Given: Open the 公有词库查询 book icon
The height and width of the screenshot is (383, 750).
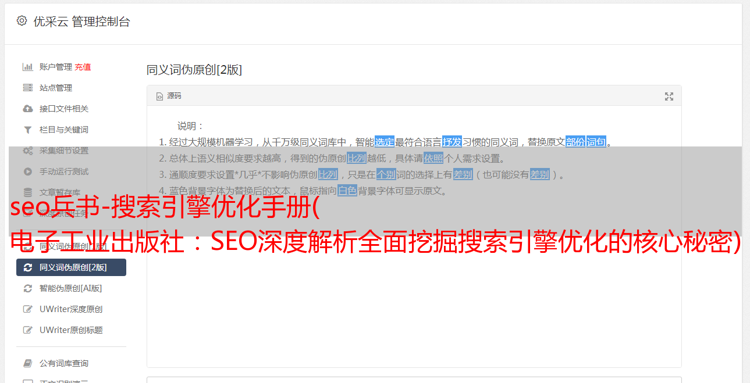Looking at the screenshot, I should [x=27, y=363].
